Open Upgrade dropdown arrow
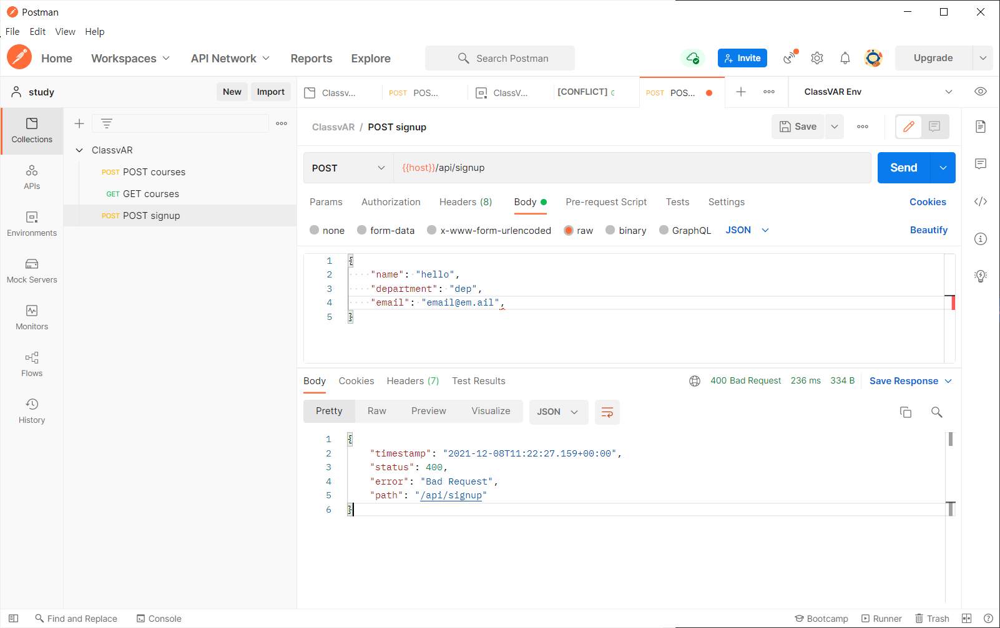 pos(983,58)
